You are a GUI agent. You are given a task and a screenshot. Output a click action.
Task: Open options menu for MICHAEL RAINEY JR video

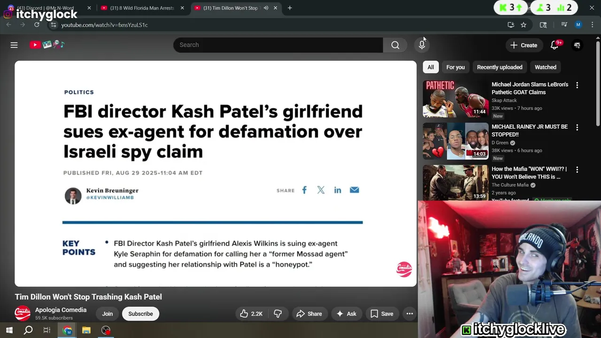click(577, 127)
